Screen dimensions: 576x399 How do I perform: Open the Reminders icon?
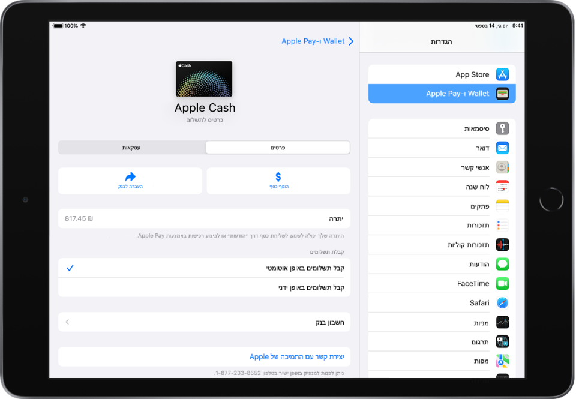click(502, 225)
